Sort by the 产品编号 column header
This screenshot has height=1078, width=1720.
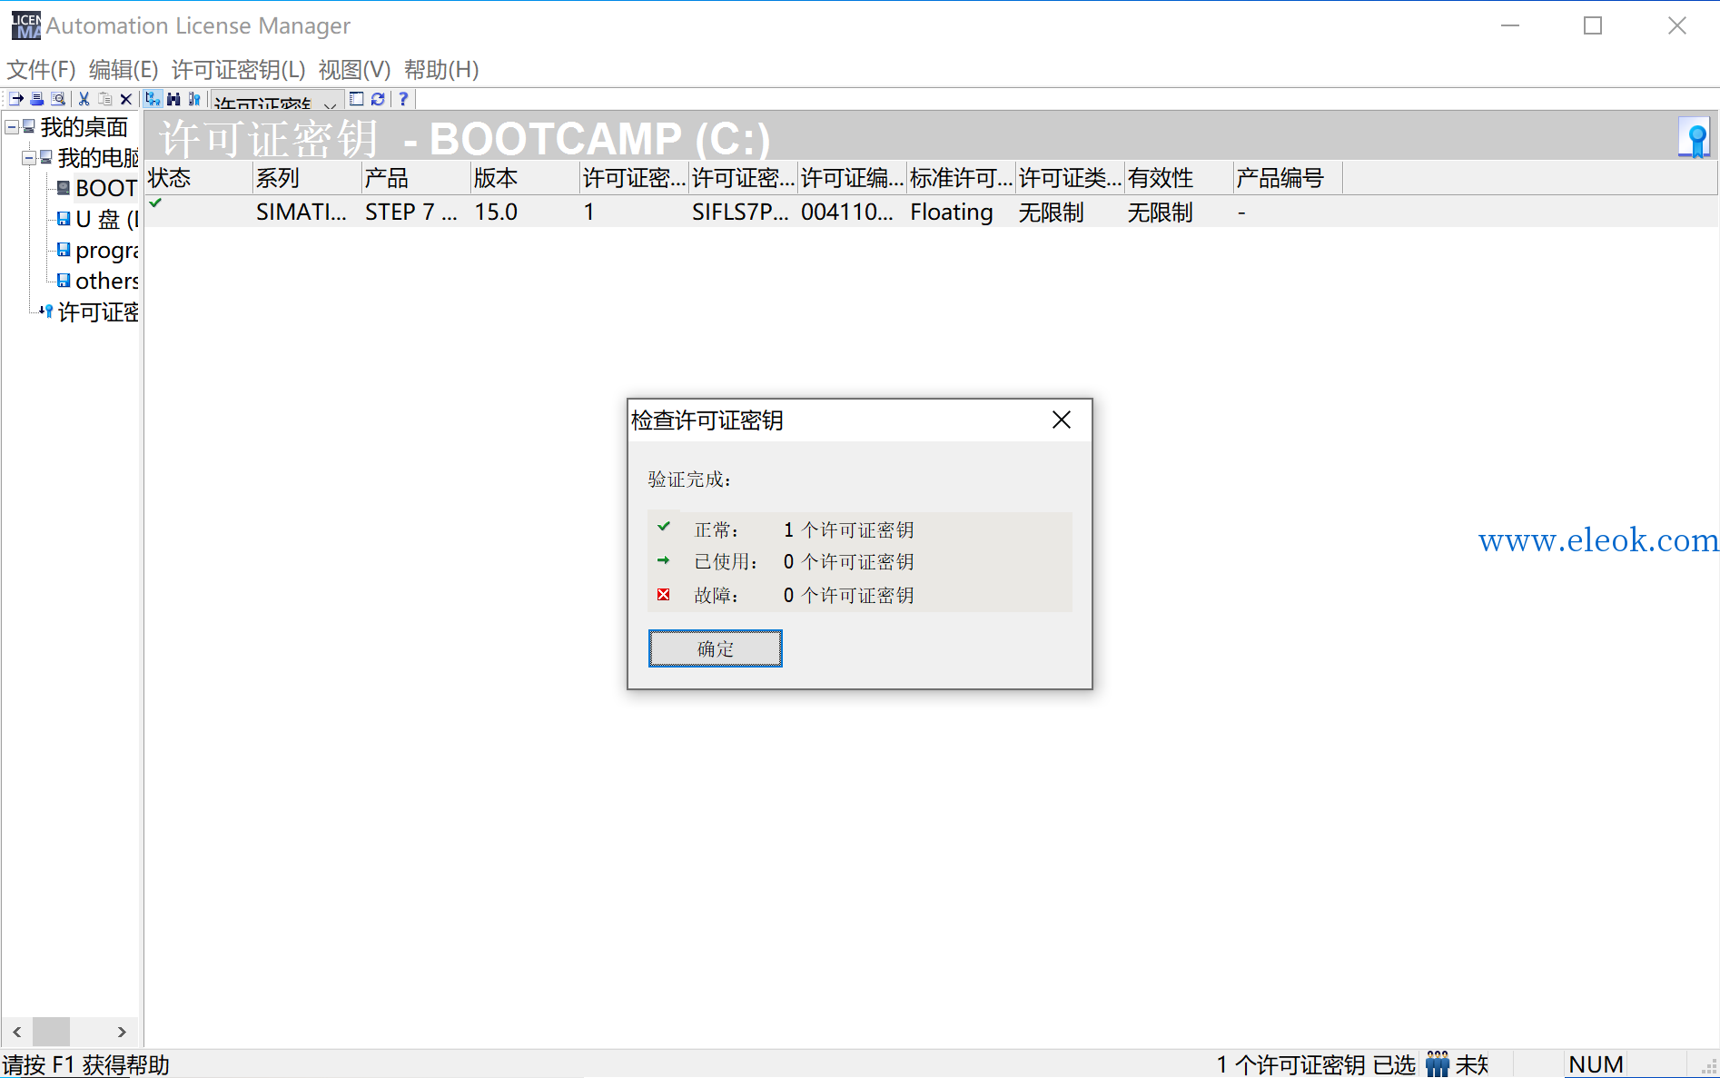(1288, 178)
